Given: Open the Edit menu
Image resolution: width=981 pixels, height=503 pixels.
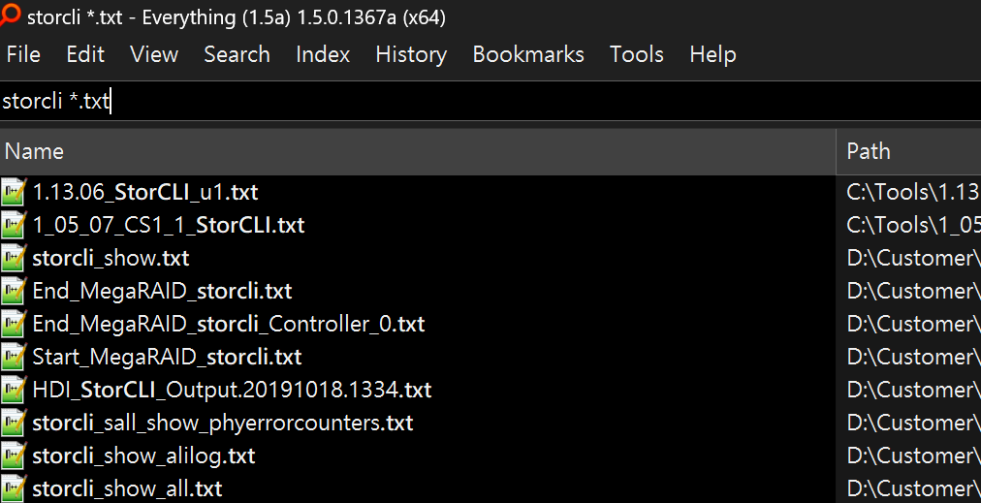Looking at the screenshot, I should click(85, 54).
